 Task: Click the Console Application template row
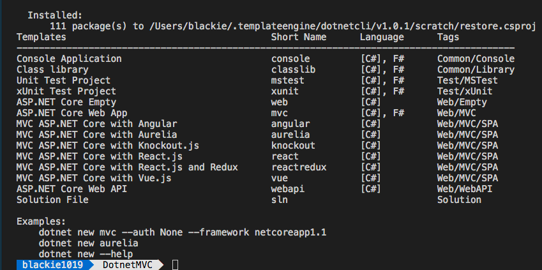(x=69, y=59)
